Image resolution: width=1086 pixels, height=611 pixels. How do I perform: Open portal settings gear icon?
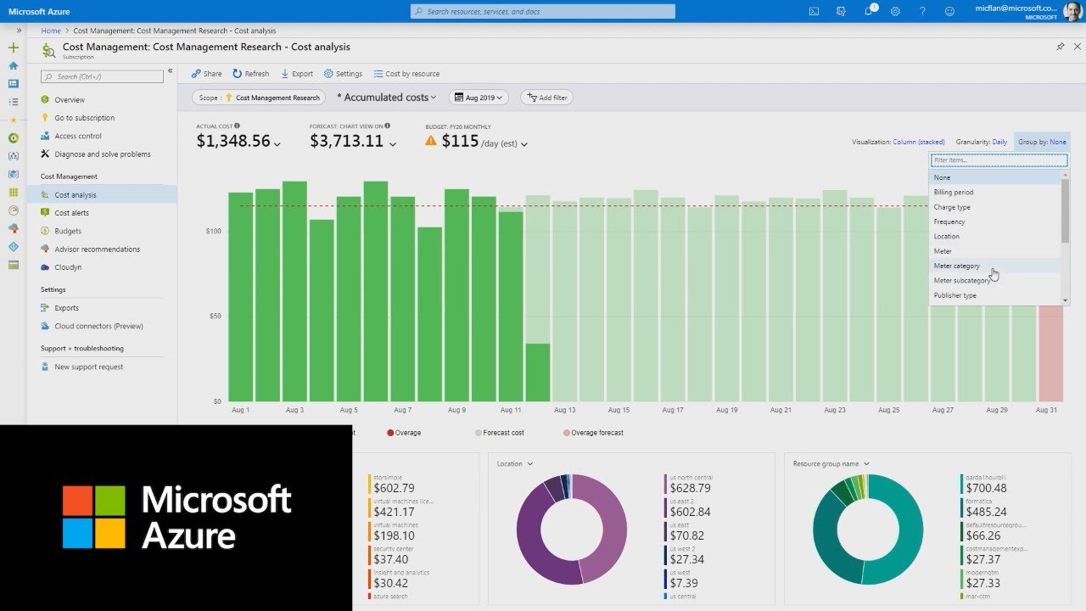(895, 11)
